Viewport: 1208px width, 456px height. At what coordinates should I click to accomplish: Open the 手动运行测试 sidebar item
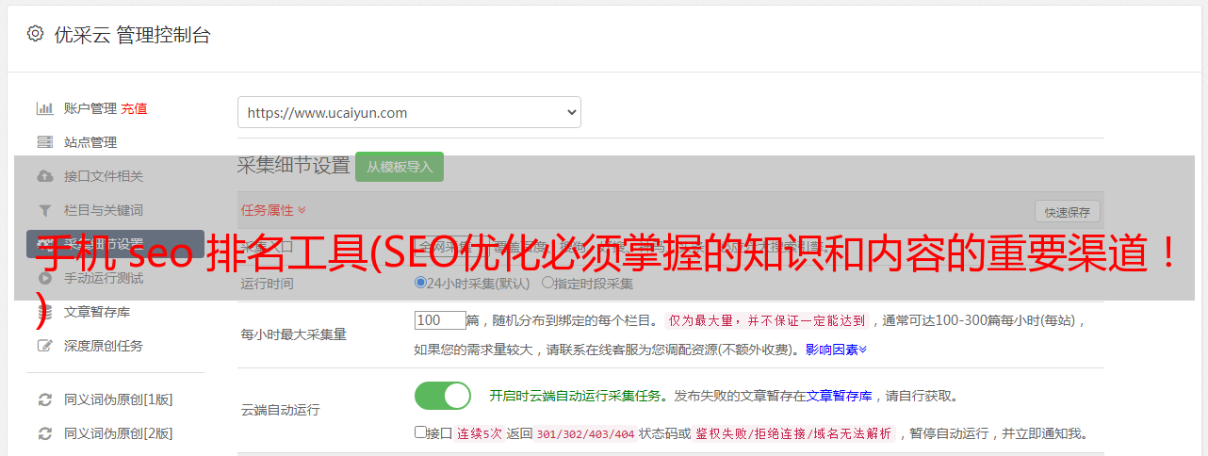(104, 278)
